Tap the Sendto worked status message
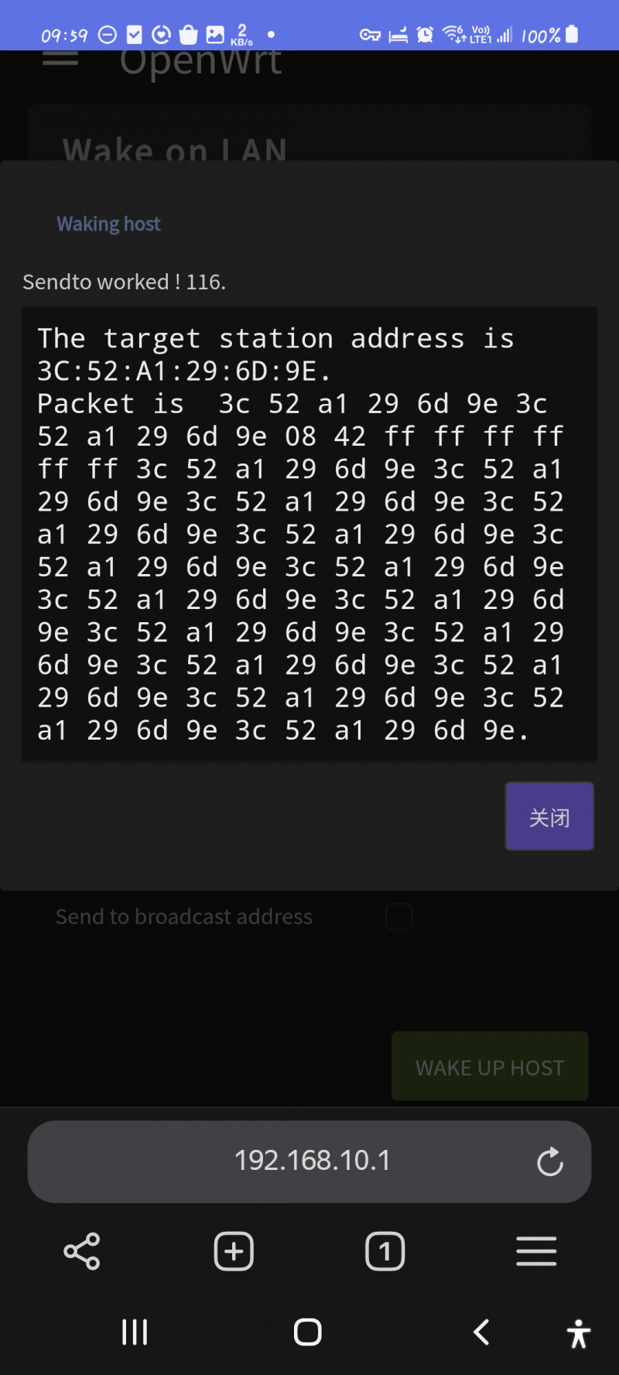 (124, 282)
